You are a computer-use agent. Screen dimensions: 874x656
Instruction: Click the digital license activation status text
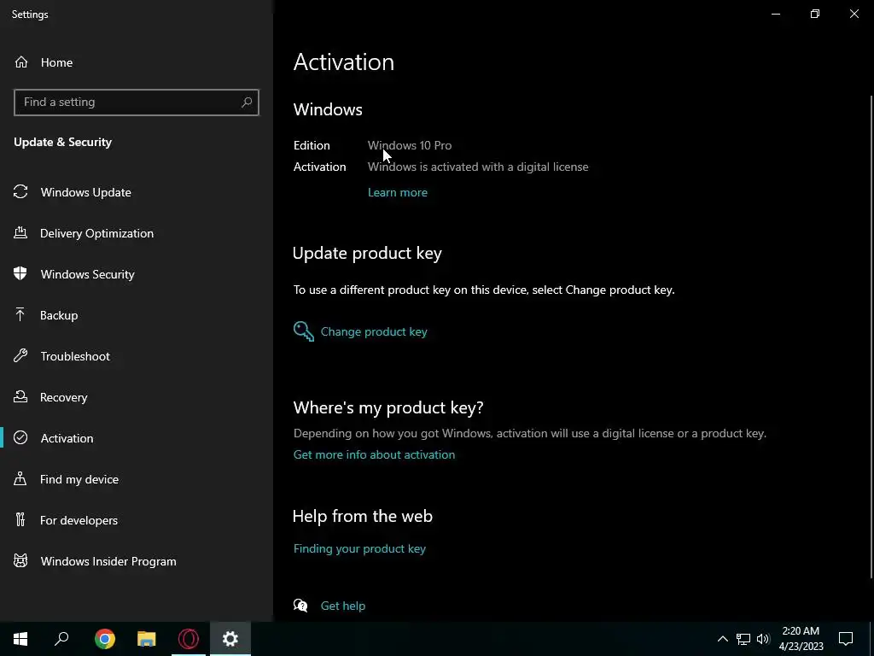[478, 167]
